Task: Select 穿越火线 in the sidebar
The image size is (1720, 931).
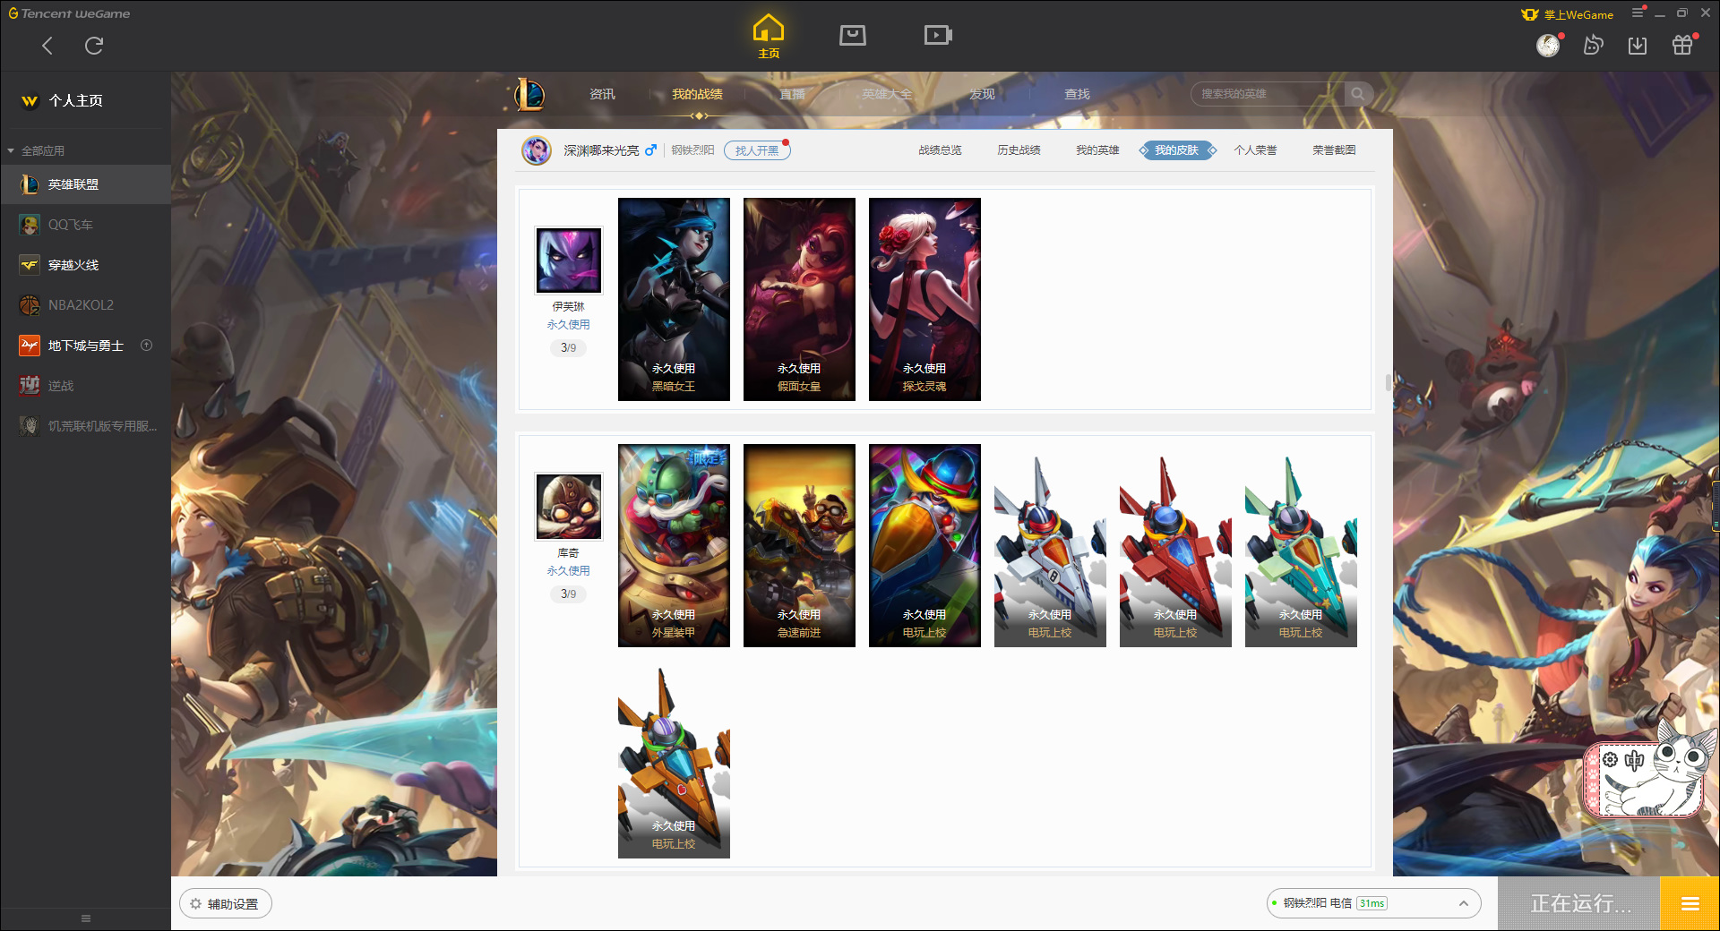Action: (x=85, y=265)
